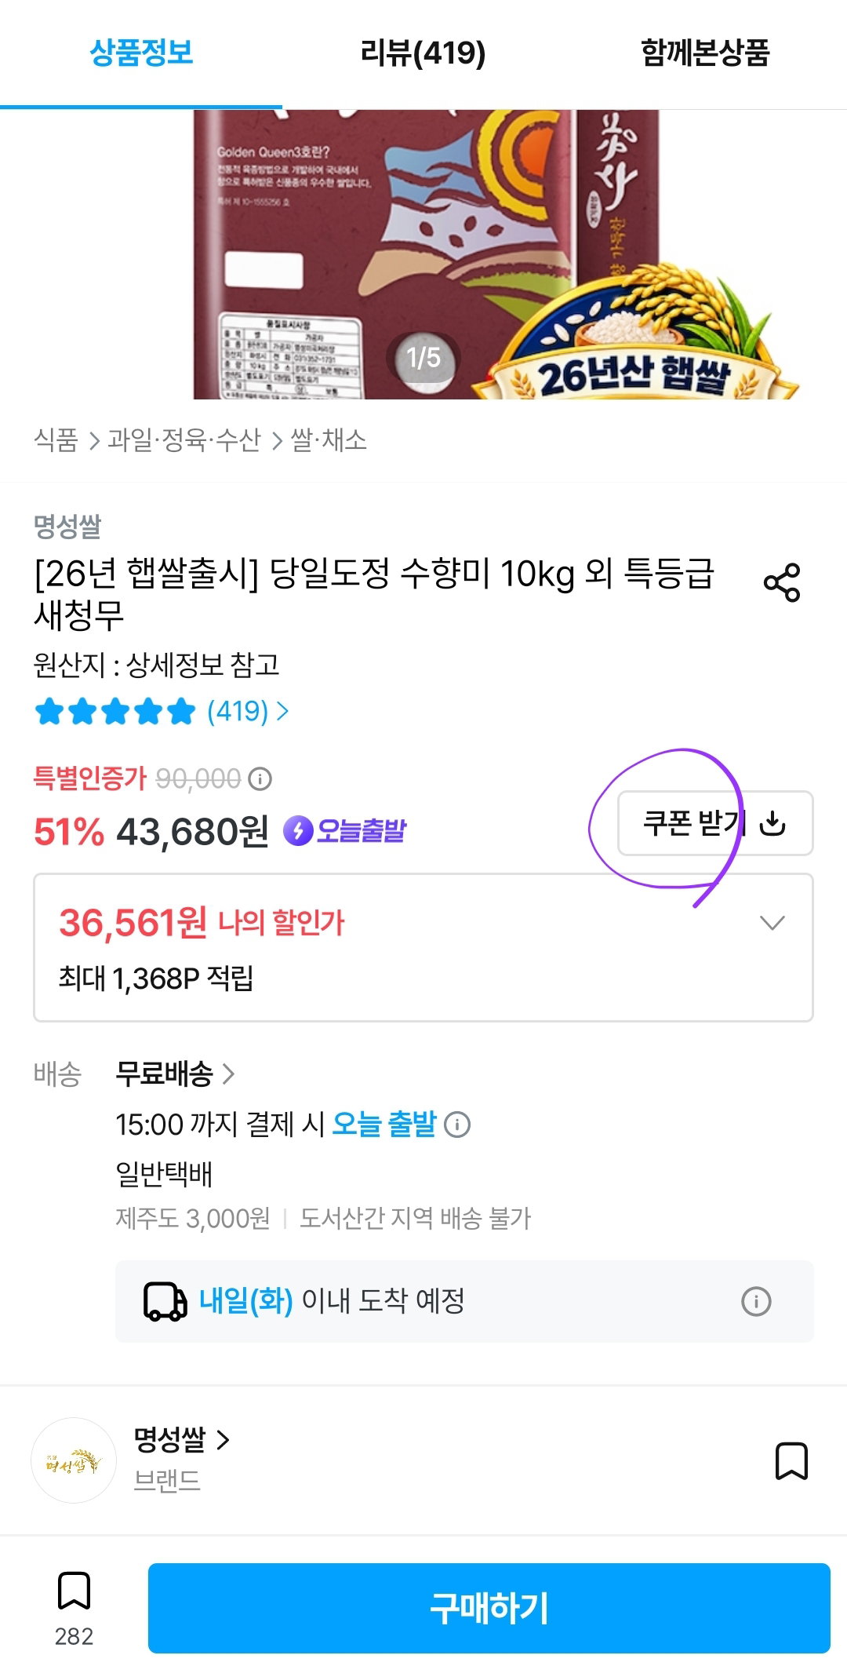
Task: Open info icon in arrival estimate box
Action: [x=756, y=1302]
